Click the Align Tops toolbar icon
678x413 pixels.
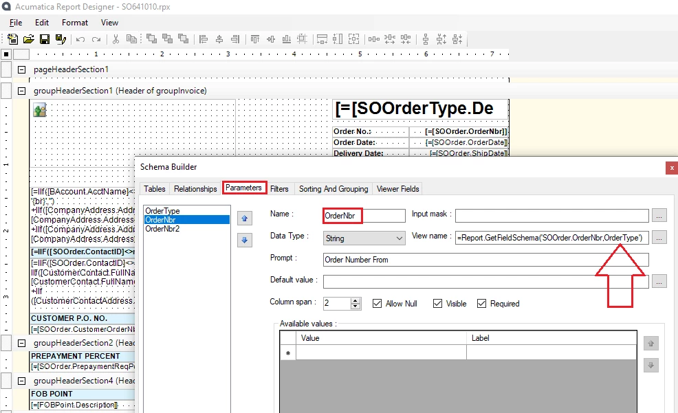pos(255,39)
